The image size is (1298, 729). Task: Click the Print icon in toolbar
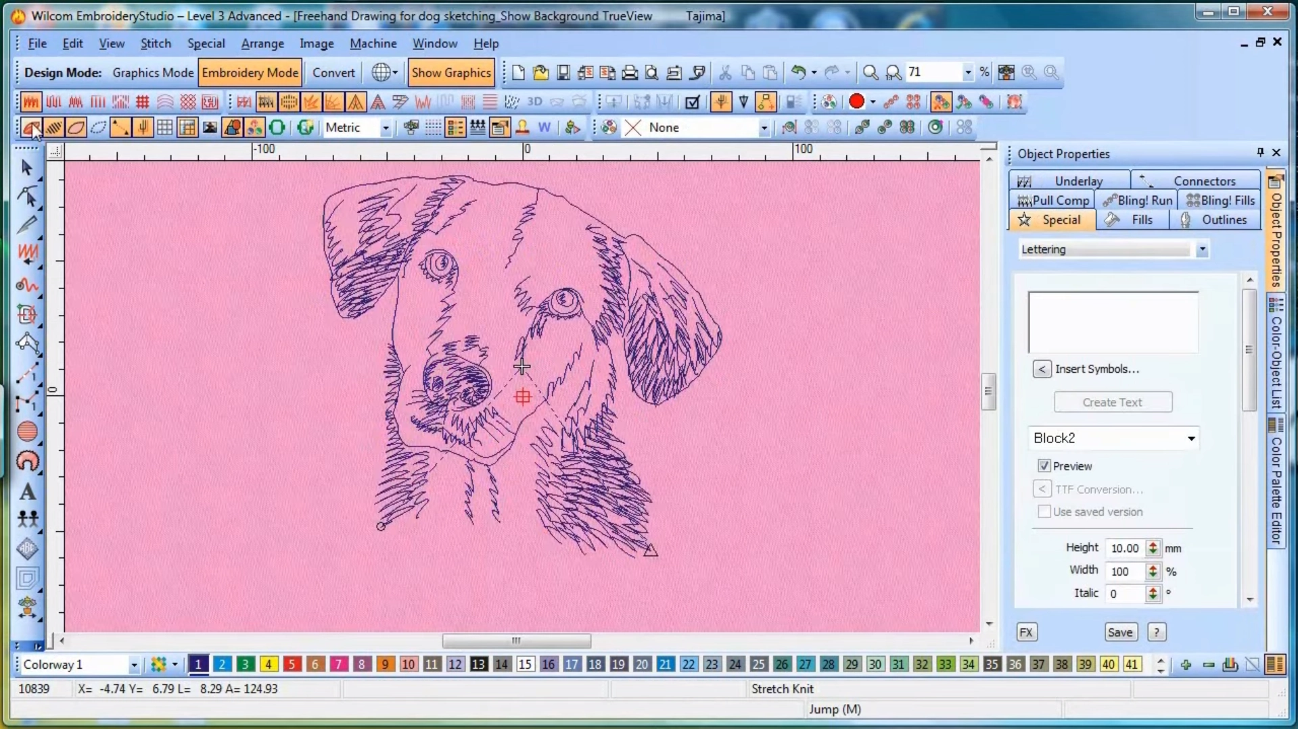pos(629,72)
